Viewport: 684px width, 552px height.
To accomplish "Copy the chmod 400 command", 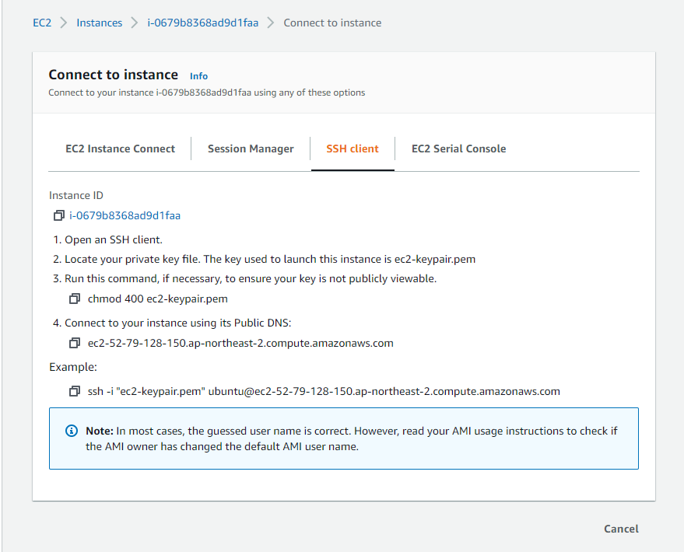I will point(75,299).
